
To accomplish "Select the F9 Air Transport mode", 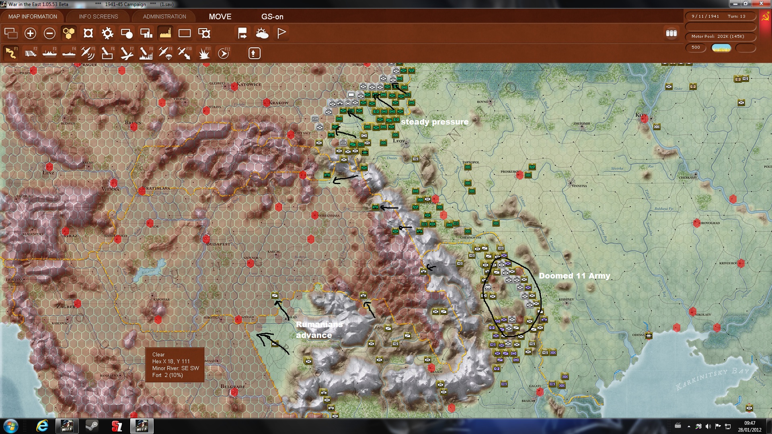I will 165,53.
